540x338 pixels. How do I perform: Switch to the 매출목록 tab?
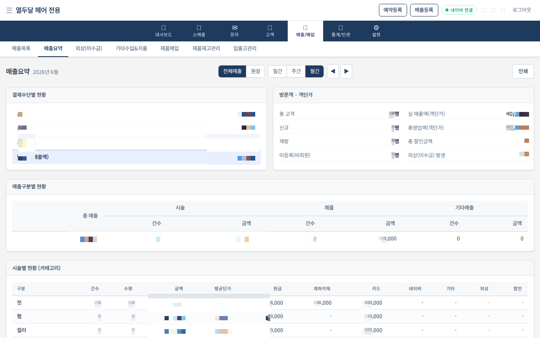coord(21,49)
